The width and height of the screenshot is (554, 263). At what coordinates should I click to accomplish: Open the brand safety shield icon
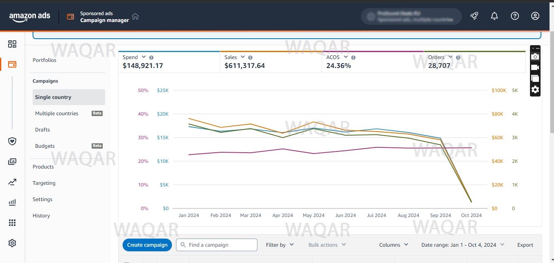[12, 141]
